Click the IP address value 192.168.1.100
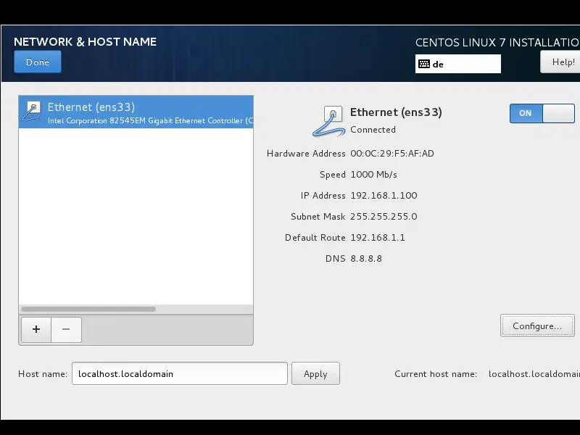580x435 pixels. pyautogui.click(x=384, y=195)
